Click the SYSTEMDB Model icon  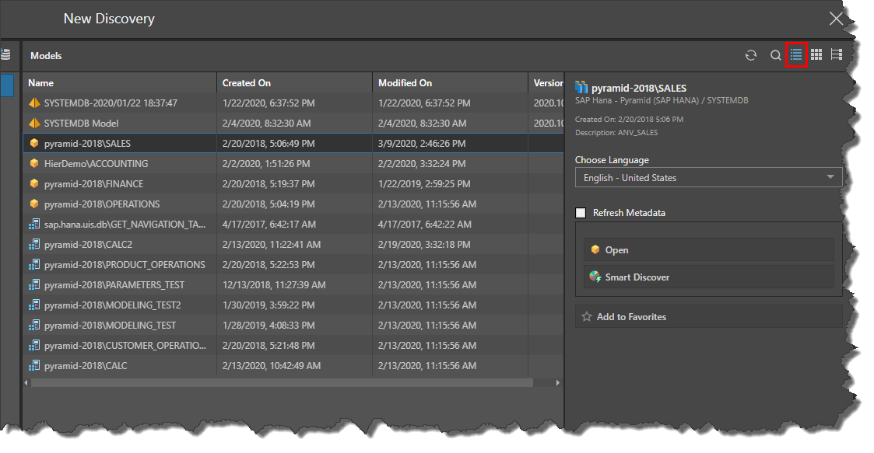(x=34, y=123)
